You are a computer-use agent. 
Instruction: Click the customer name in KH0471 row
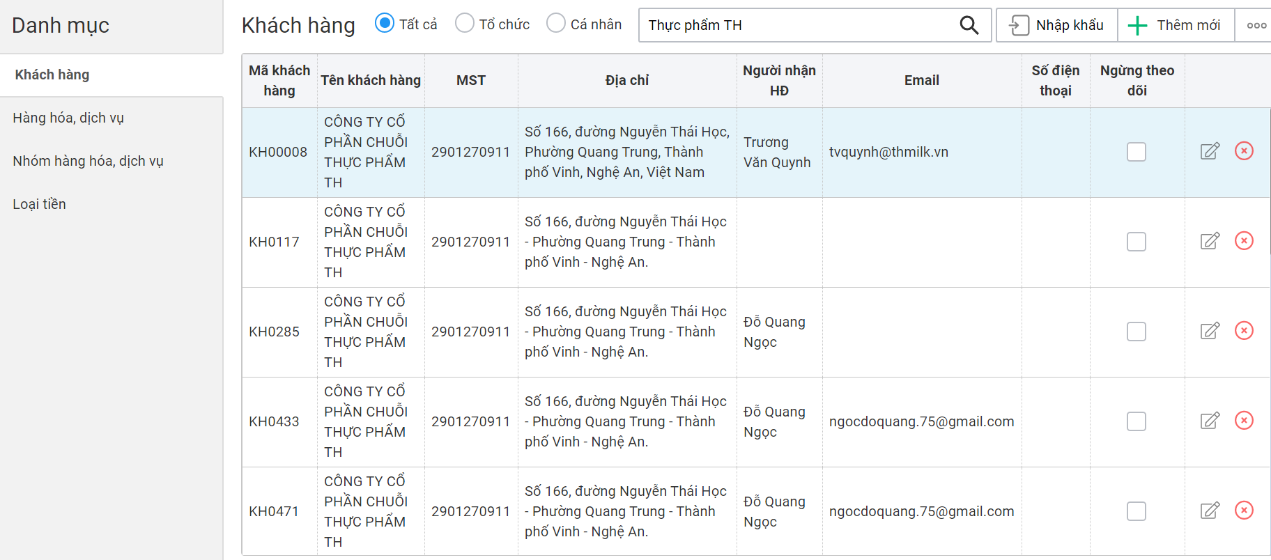click(x=366, y=511)
